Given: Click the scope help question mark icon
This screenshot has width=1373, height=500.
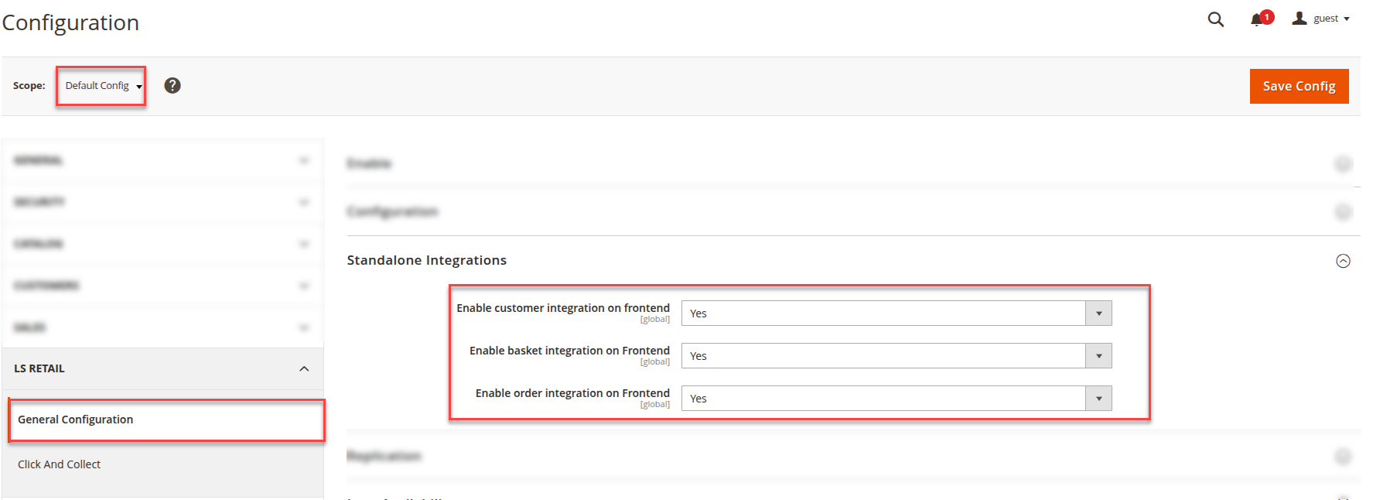Looking at the screenshot, I should 172,86.
